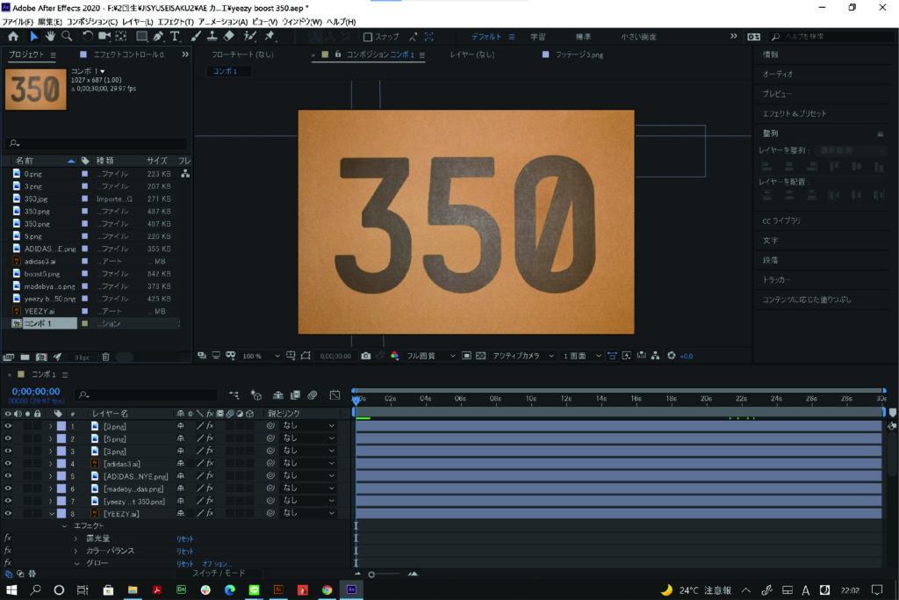Click リセット next to 露光量 effect
This screenshot has height=600, width=899.
184,539
